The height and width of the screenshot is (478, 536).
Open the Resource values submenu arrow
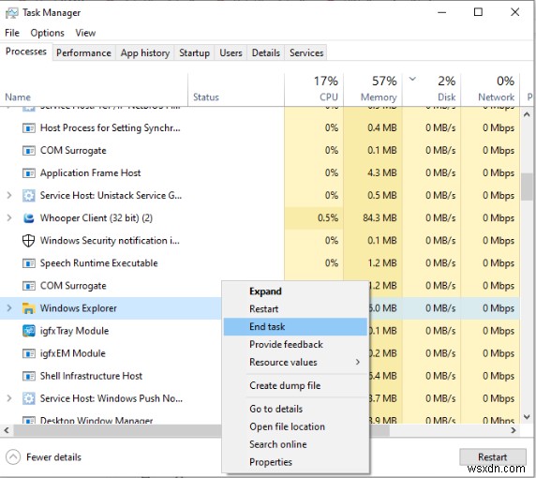(358, 362)
